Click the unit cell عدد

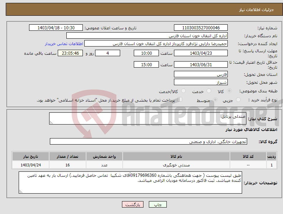click(x=104, y=165)
